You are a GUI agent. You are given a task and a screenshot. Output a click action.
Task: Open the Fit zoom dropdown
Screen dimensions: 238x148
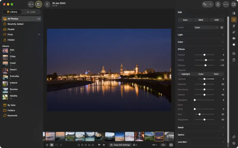[154, 145]
